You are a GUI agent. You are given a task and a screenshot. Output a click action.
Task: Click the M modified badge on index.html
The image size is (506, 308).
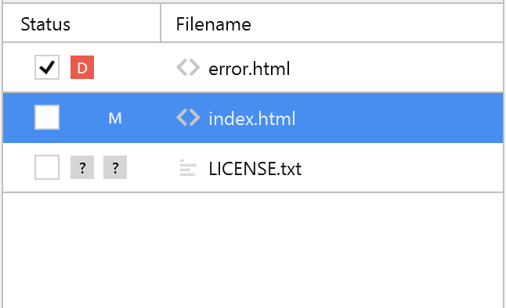pos(115,118)
